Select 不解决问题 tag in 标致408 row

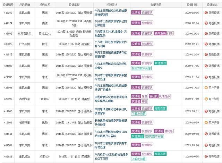pos(139,159)
